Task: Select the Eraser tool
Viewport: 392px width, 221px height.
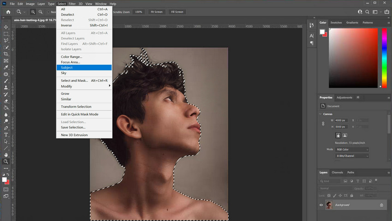Action: [6, 101]
